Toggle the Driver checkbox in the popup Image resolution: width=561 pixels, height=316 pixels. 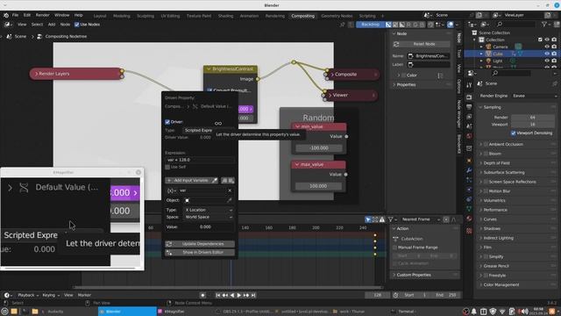coord(167,122)
